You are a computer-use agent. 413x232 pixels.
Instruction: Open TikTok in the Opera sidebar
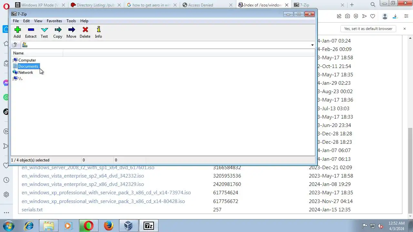click(x=6, y=112)
